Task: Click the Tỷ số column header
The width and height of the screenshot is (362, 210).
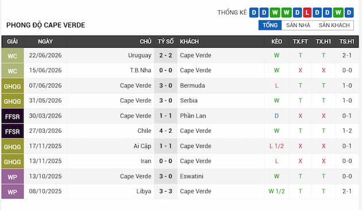Action: pyautogui.click(x=165, y=41)
